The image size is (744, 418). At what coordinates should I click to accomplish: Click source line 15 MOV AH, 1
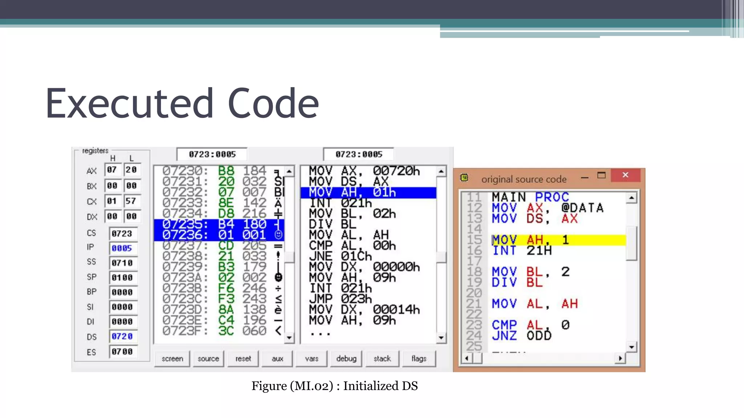(x=558, y=240)
